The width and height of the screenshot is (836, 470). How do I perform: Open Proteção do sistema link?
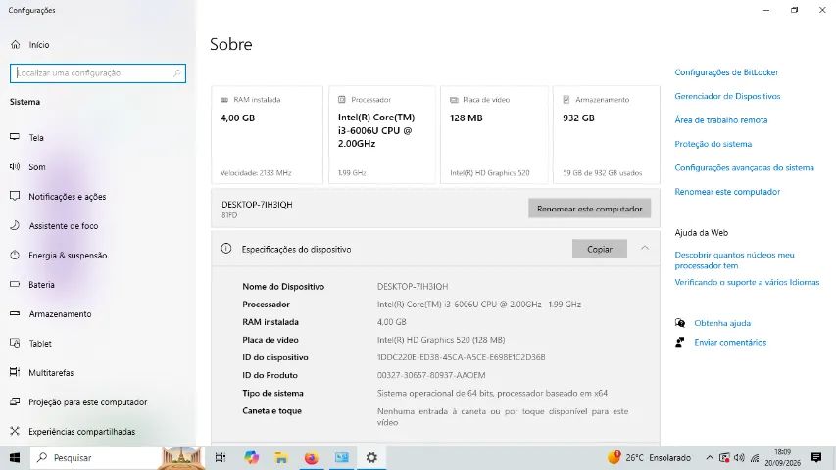tap(713, 144)
